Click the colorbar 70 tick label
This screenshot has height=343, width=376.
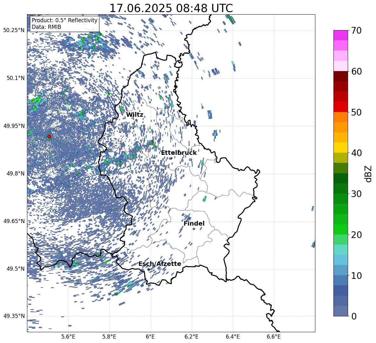[x=356, y=30]
